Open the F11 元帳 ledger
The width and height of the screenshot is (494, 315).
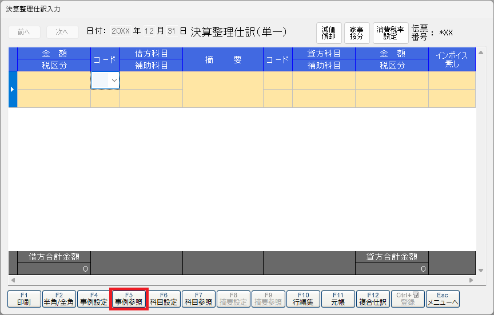point(338,298)
